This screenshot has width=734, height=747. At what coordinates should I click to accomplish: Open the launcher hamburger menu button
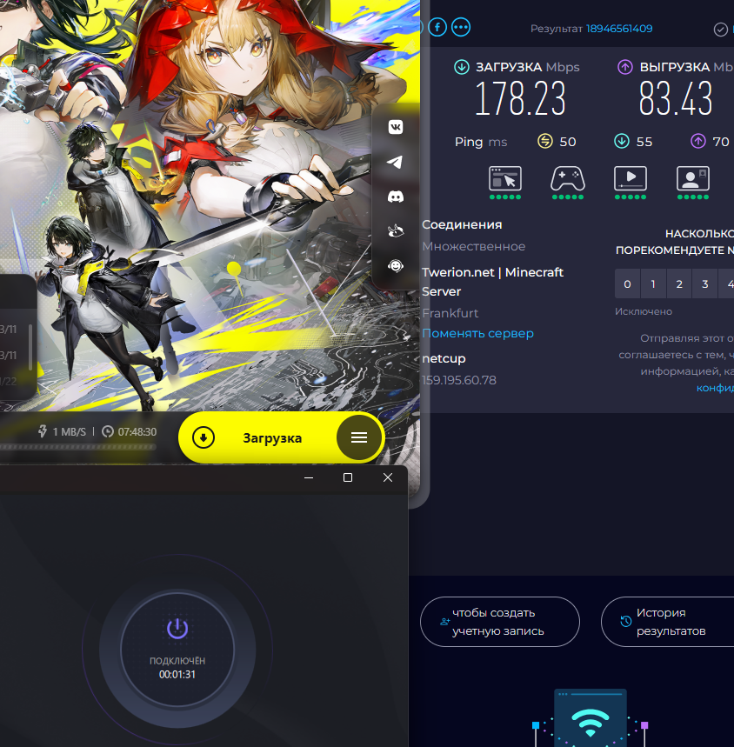[x=359, y=437]
